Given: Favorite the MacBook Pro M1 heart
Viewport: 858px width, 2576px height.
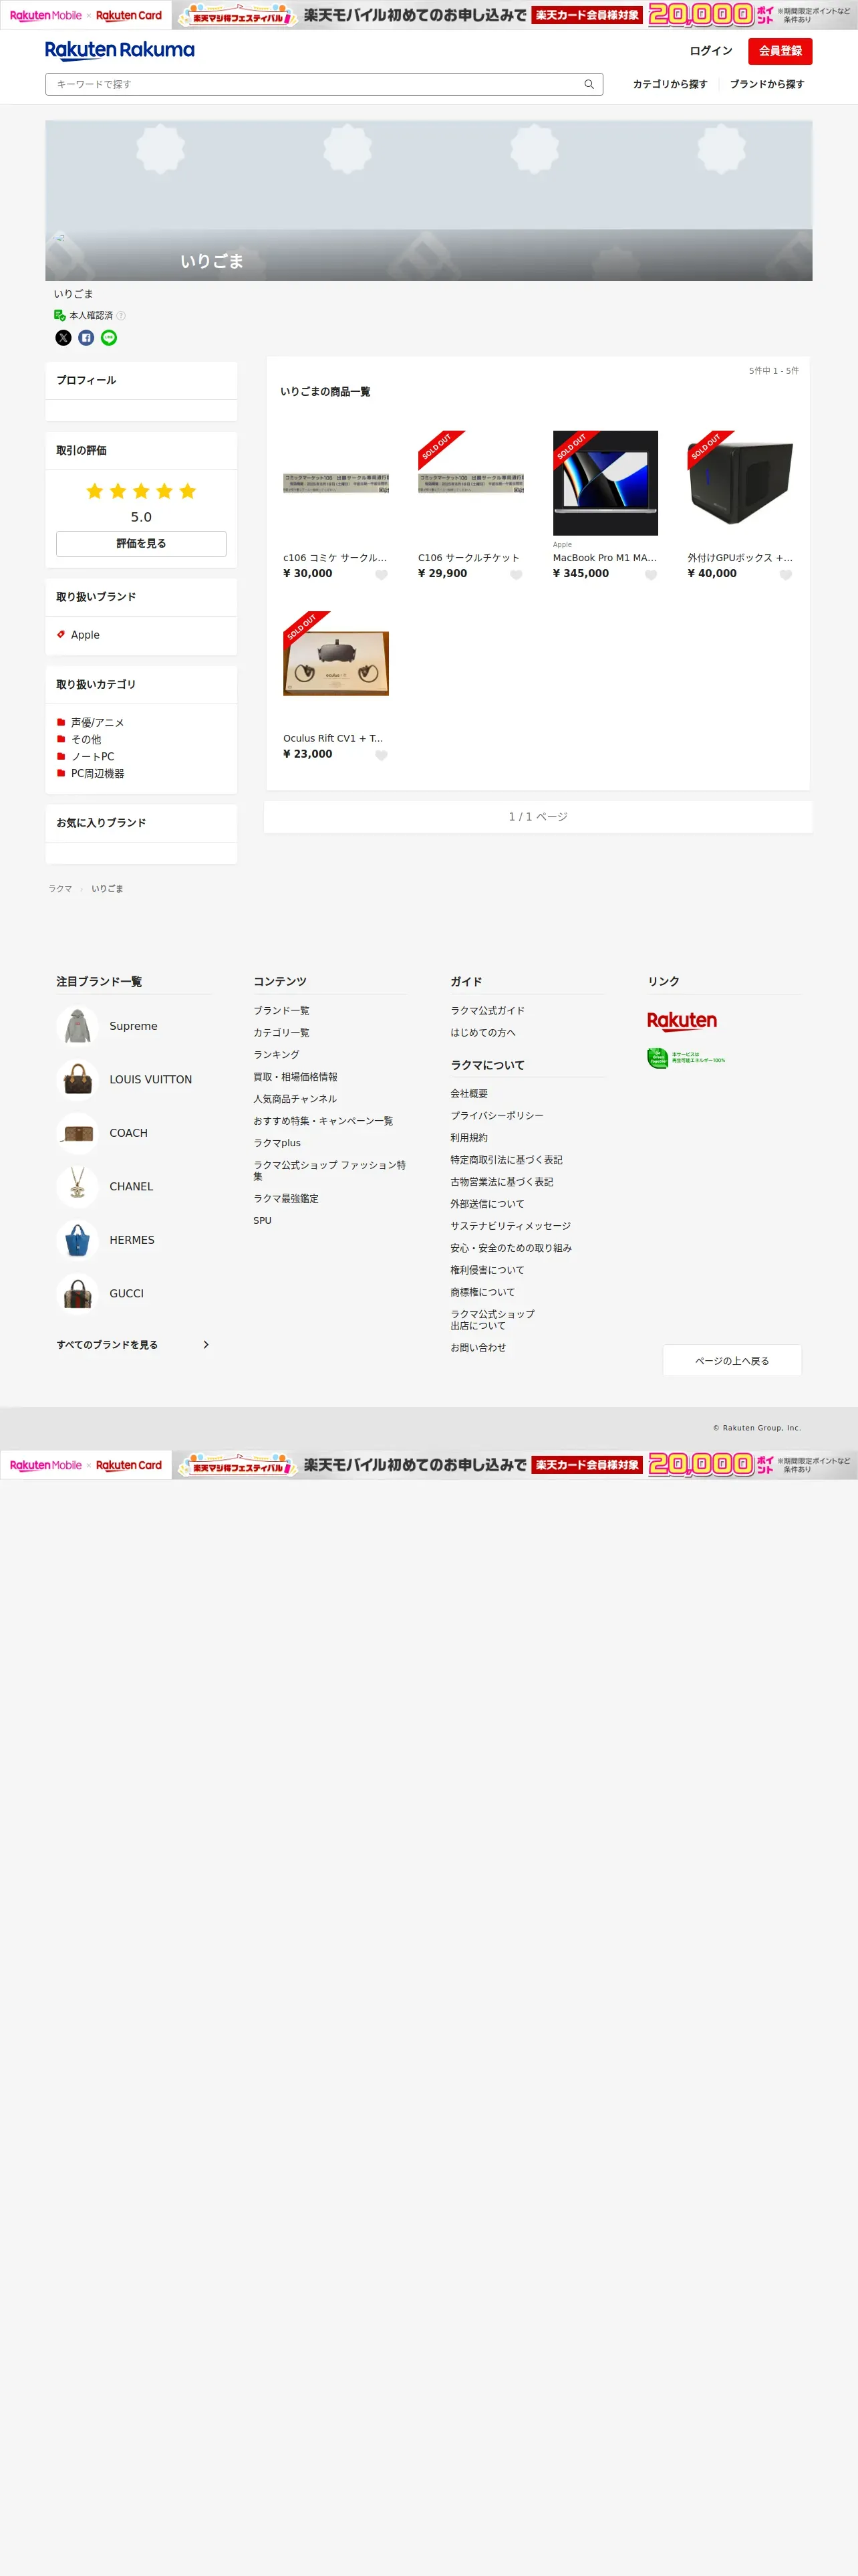Looking at the screenshot, I should (x=652, y=575).
